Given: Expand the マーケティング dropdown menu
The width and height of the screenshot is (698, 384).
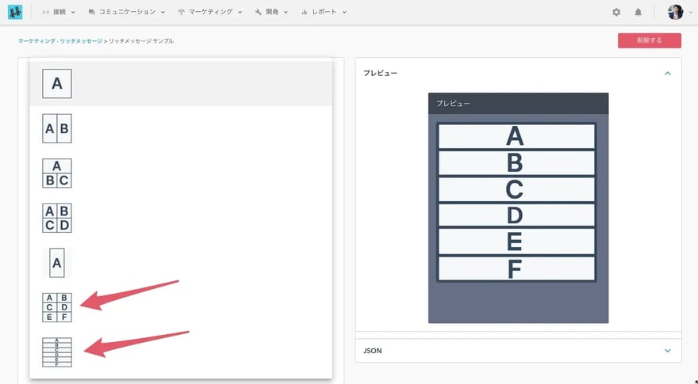Looking at the screenshot, I should coord(211,13).
